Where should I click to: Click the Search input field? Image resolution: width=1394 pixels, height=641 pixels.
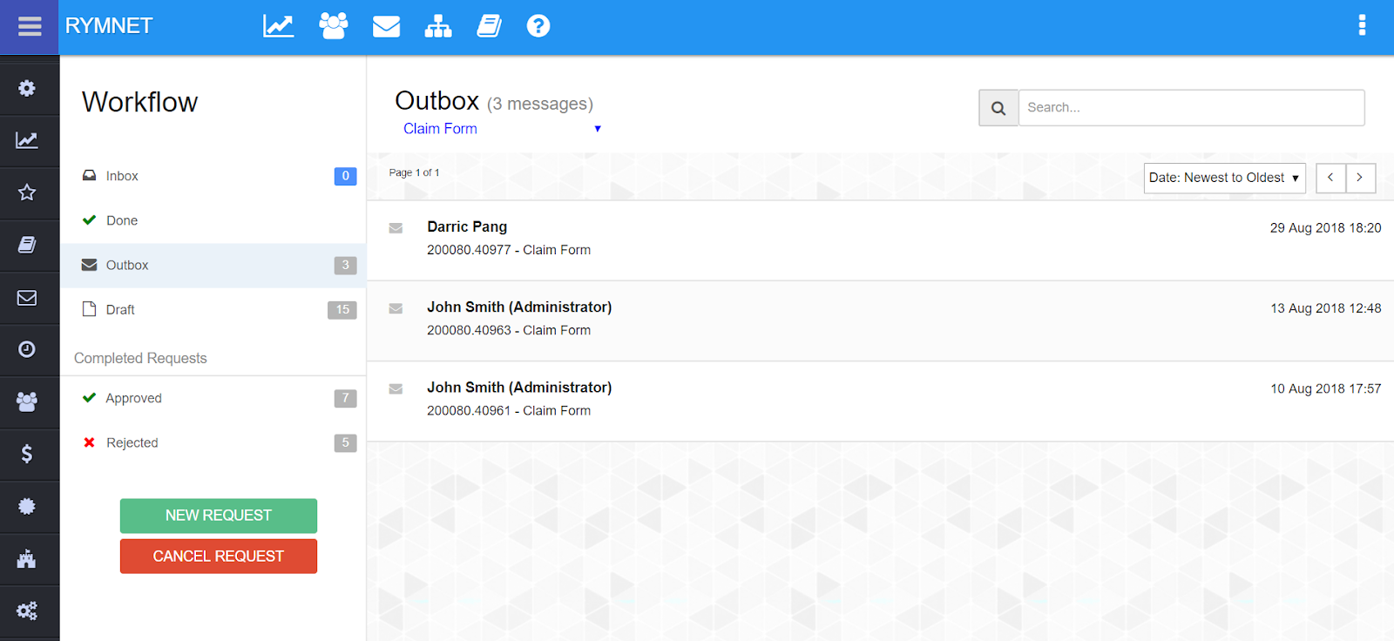[1190, 108]
